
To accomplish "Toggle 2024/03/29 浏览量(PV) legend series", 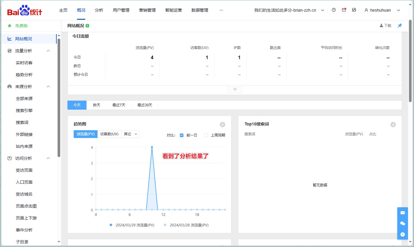I will (132, 225).
